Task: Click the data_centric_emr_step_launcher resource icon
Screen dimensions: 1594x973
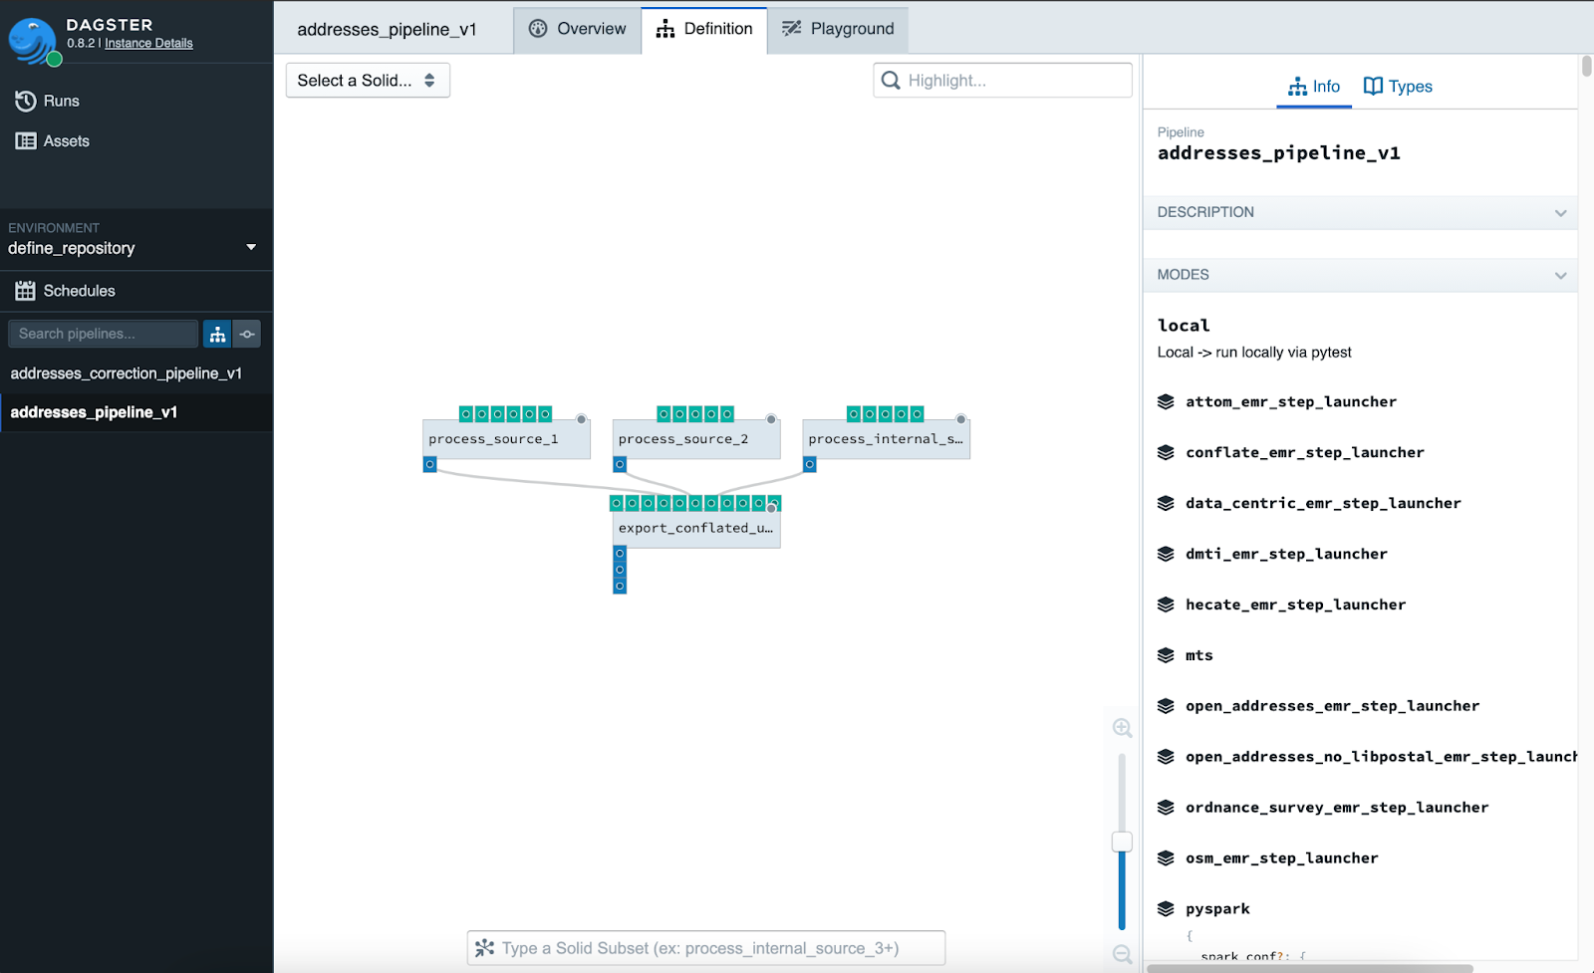Action: [1166, 503]
